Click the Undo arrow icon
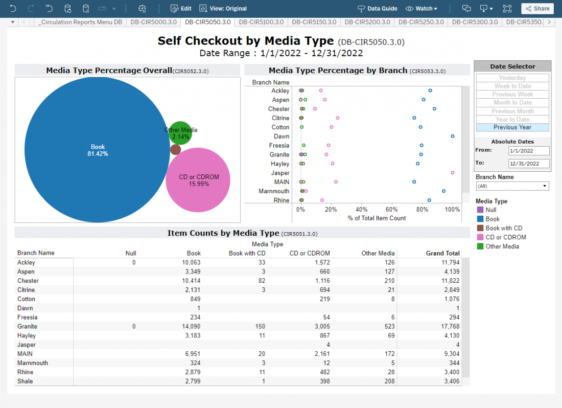Screen dimensions: 562x408 coord(13,9)
